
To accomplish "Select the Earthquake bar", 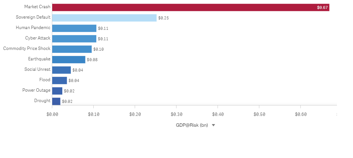I will 69,59.
